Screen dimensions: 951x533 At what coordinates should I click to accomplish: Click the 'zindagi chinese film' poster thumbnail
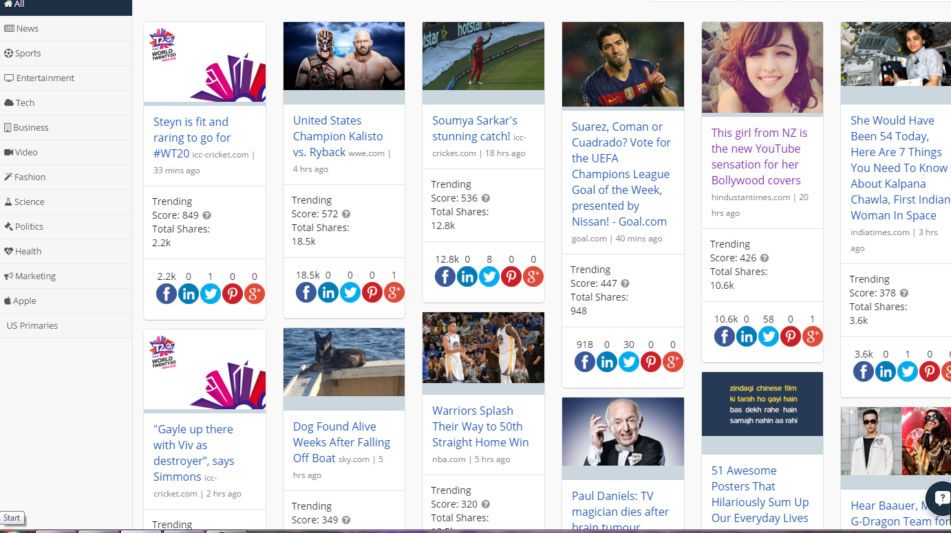[762, 404]
